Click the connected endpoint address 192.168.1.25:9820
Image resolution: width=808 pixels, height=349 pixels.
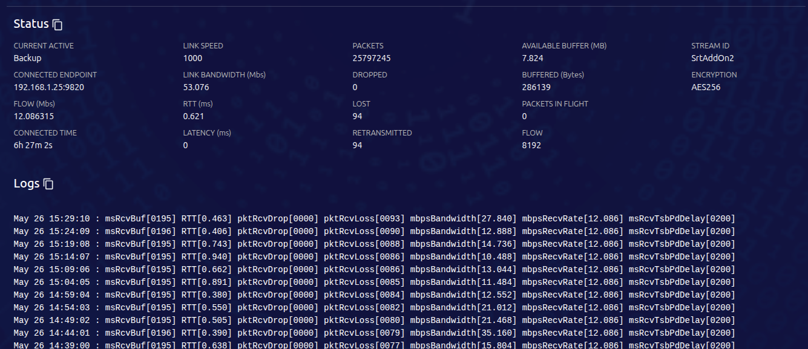click(48, 87)
